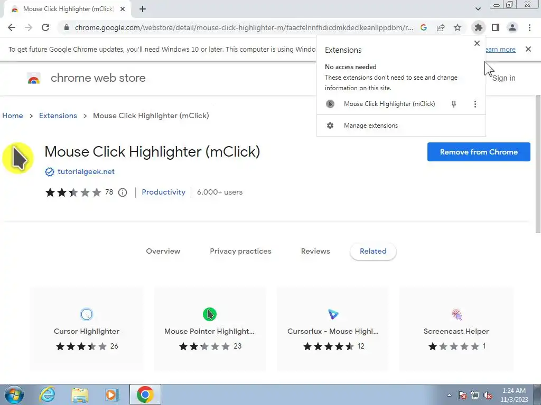The image size is (541, 405).
Task: Click the yellow mClick extension logo
Action: [18, 158]
